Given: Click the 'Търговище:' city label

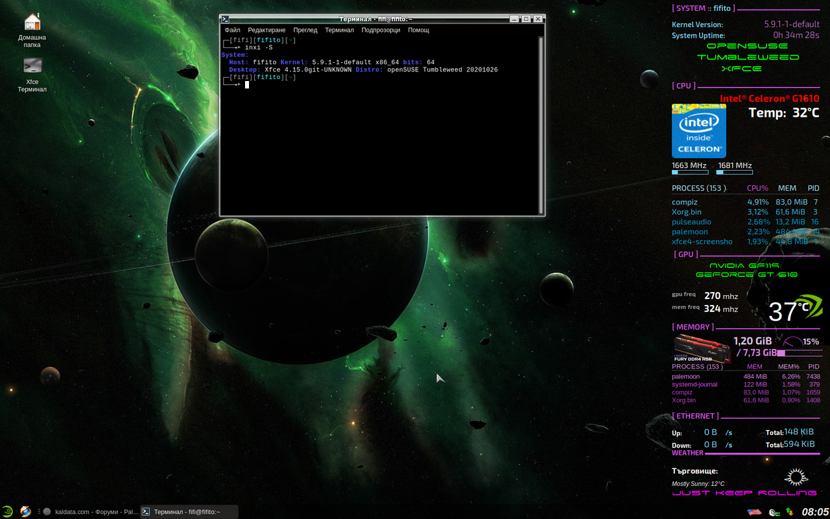Looking at the screenshot, I should pos(694,472).
